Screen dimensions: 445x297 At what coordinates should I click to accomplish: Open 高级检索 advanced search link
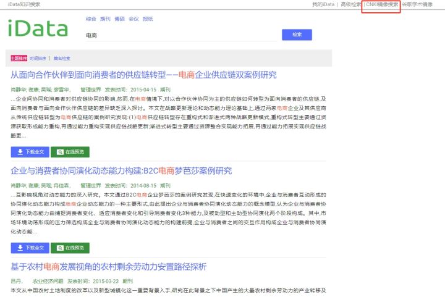[x=351, y=4]
